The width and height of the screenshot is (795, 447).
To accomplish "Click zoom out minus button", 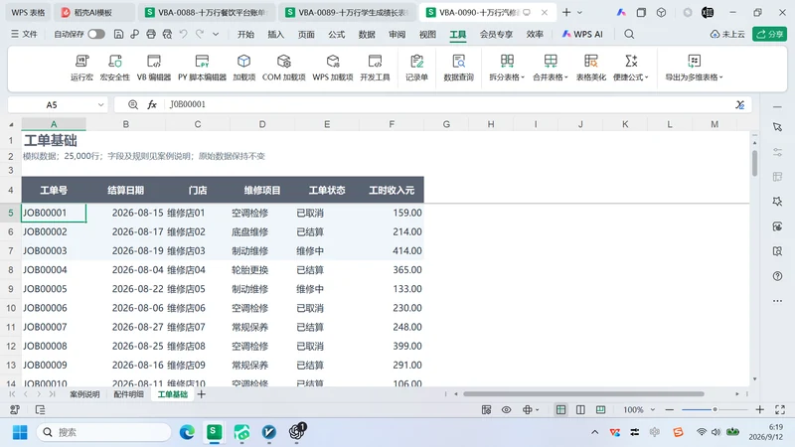I will 669,409.
